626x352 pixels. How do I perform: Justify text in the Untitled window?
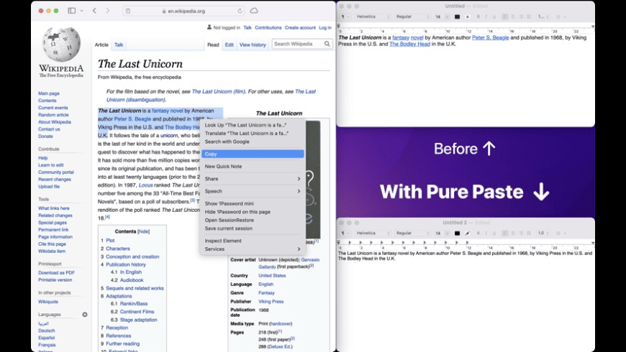[x=529, y=17]
